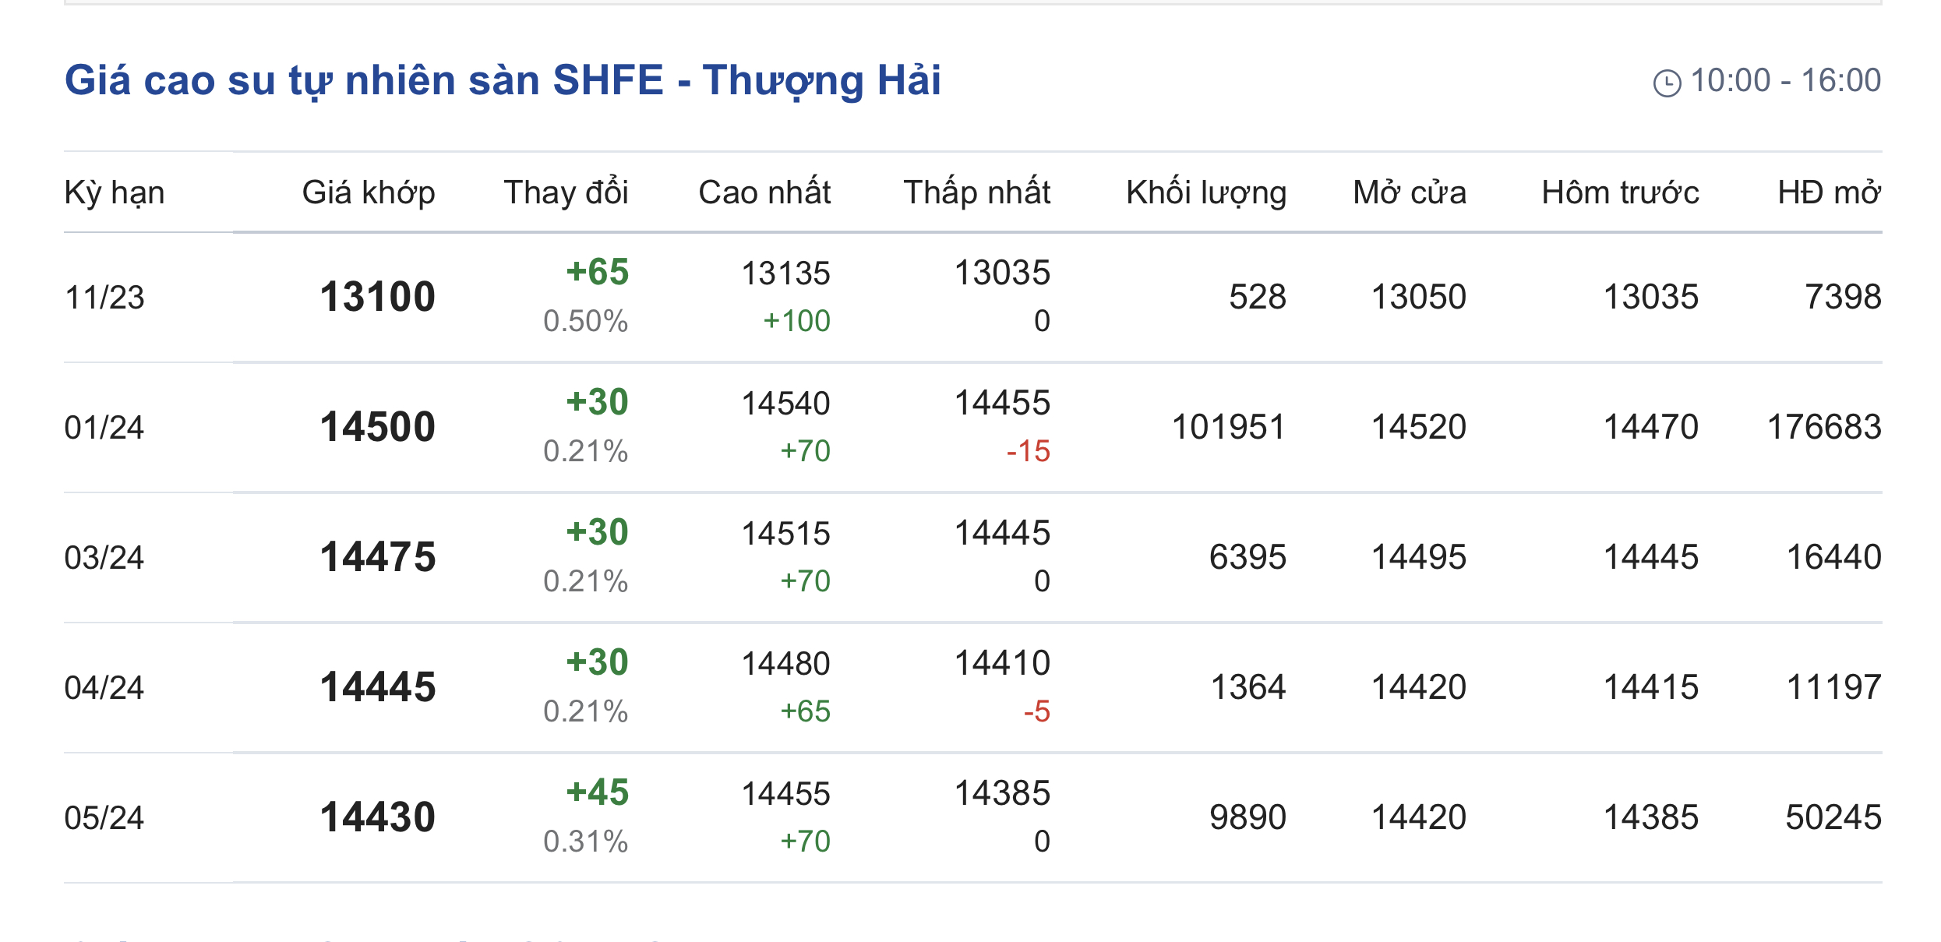
Task: Click the volume value 101951
Action: pos(1228,427)
